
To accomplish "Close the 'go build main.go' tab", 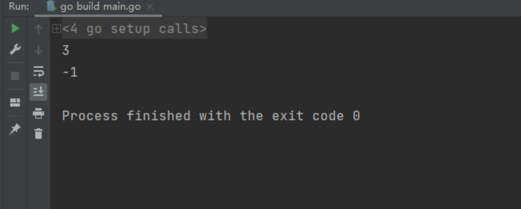I will coord(150,6).
